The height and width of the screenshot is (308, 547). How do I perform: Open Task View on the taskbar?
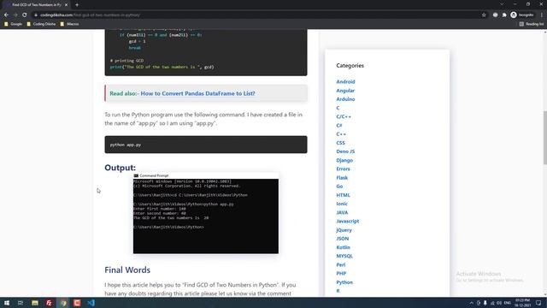tap(21, 303)
